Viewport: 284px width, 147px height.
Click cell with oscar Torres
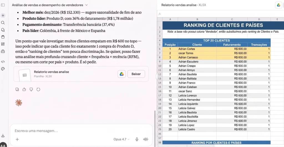[197, 53]
